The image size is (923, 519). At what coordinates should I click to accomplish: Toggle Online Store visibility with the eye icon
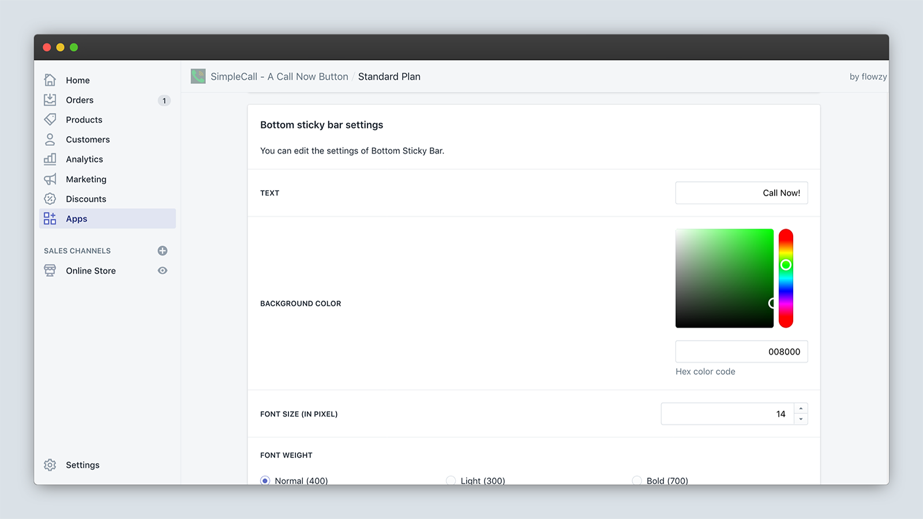point(162,270)
